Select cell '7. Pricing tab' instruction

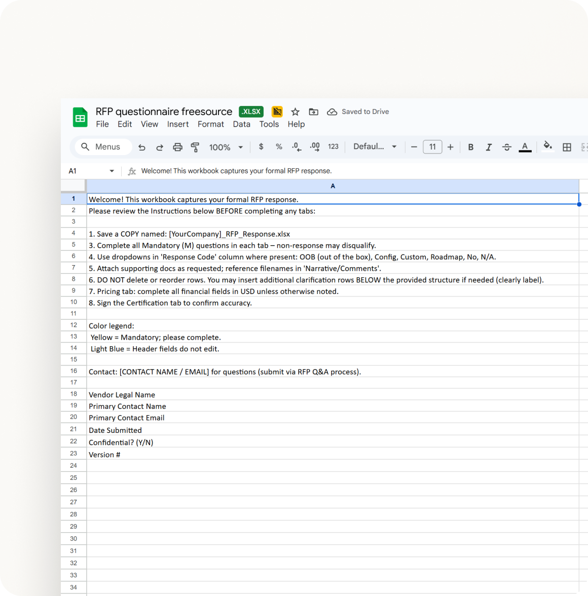[333, 291]
